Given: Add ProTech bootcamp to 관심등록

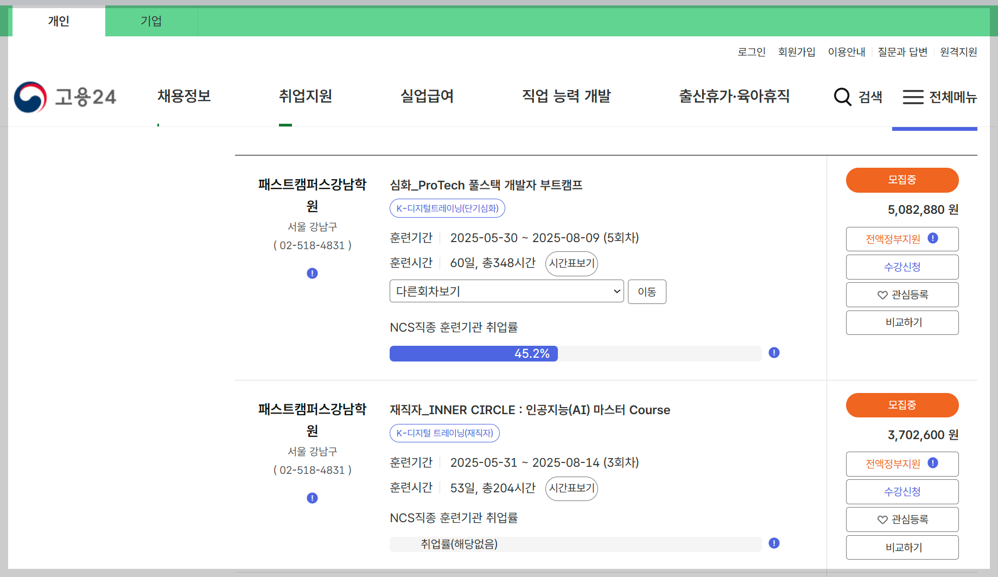Looking at the screenshot, I should [x=902, y=295].
